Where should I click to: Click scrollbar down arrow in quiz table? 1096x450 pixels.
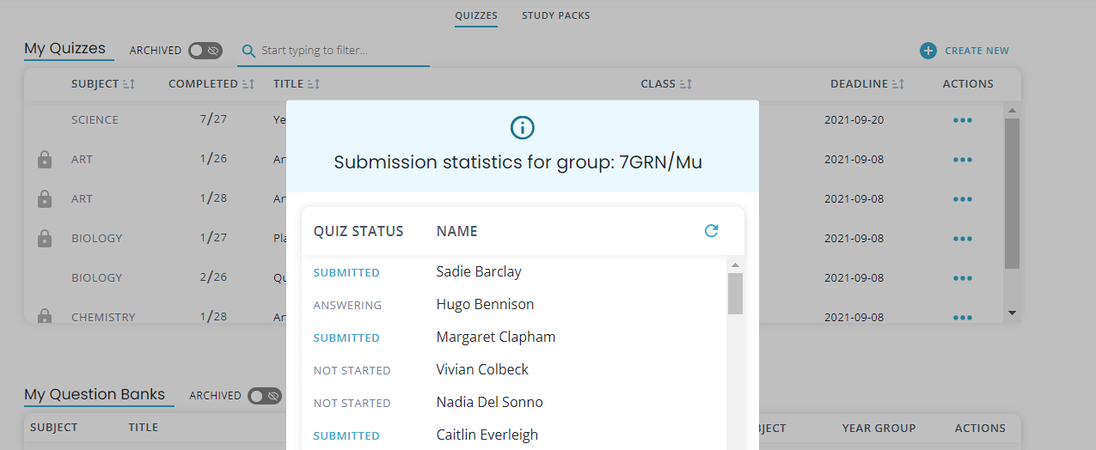pos(1012,313)
